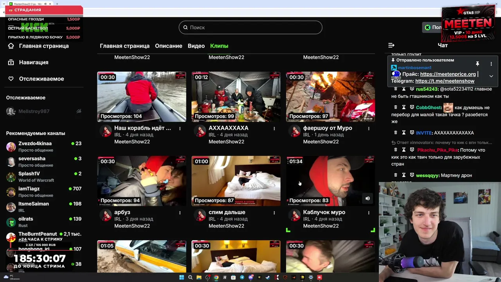The width and height of the screenshot is (501, 282).
Task: Play the спим дальше clip thumbnail
Action: point(236,181)
